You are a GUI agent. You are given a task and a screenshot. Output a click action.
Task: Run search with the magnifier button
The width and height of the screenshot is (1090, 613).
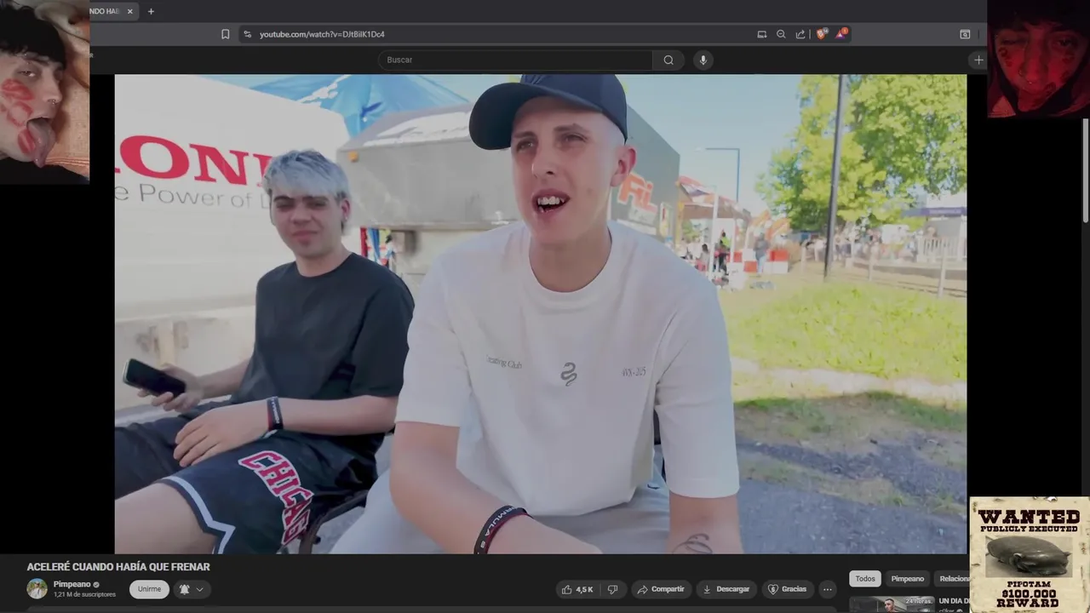coord(668,60)
